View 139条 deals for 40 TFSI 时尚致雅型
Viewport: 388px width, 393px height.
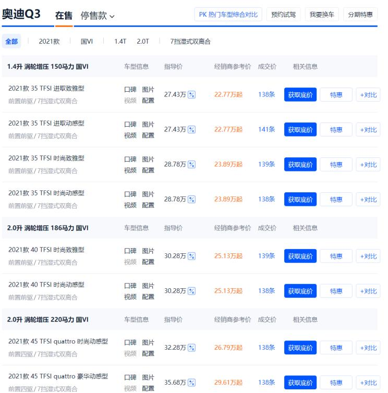266,255
